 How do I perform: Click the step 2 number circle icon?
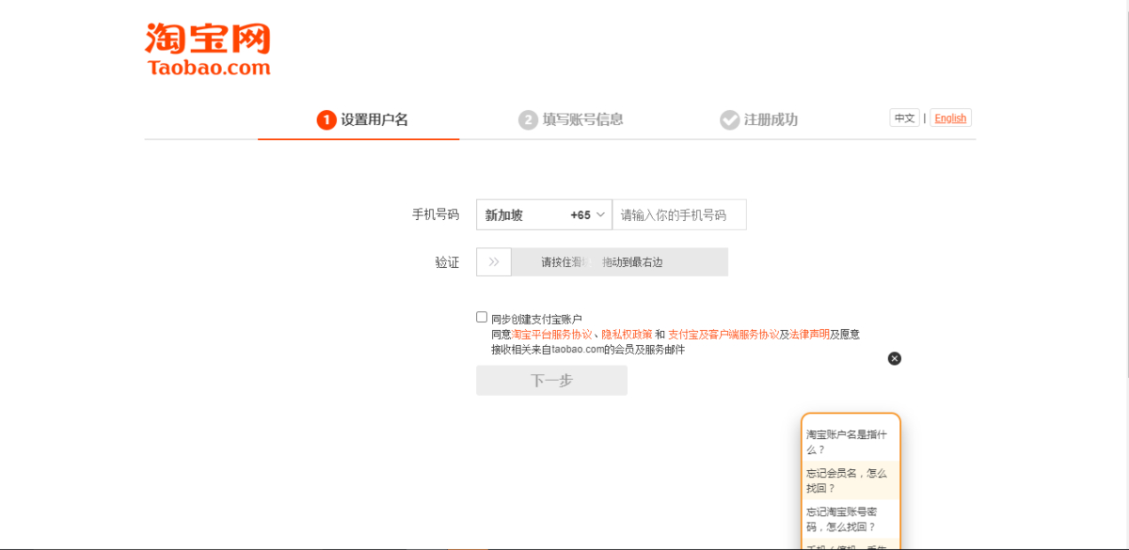tap(528, 120)
